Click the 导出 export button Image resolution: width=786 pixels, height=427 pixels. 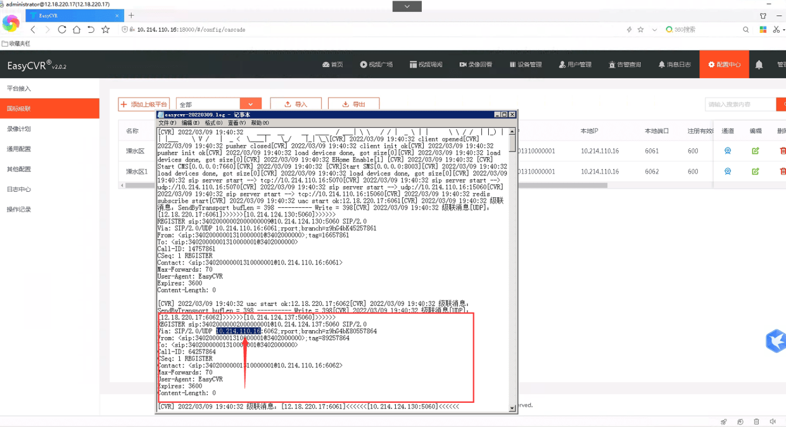354,104
